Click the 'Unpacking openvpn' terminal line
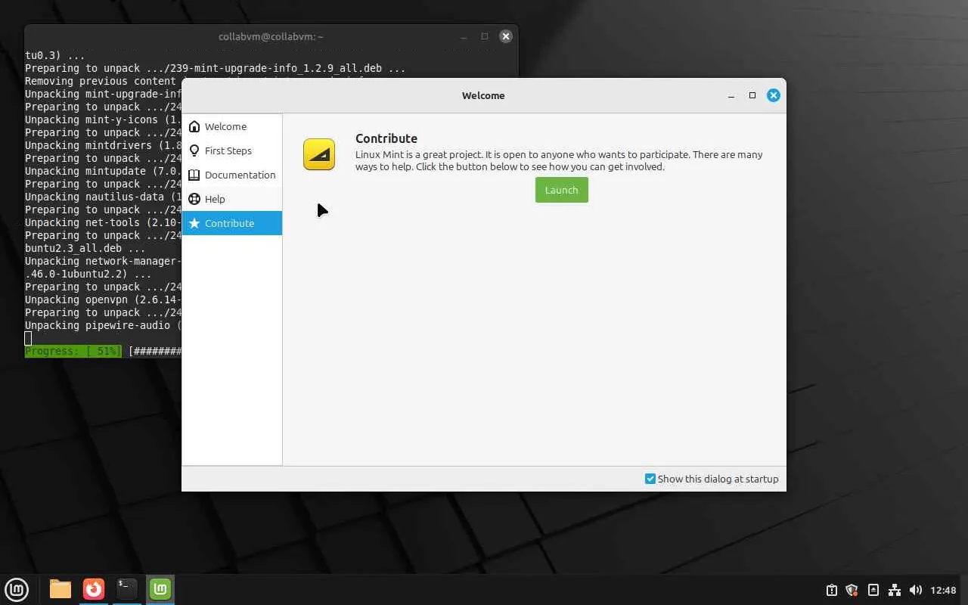 pyautogui.click(x=103, y=299)
